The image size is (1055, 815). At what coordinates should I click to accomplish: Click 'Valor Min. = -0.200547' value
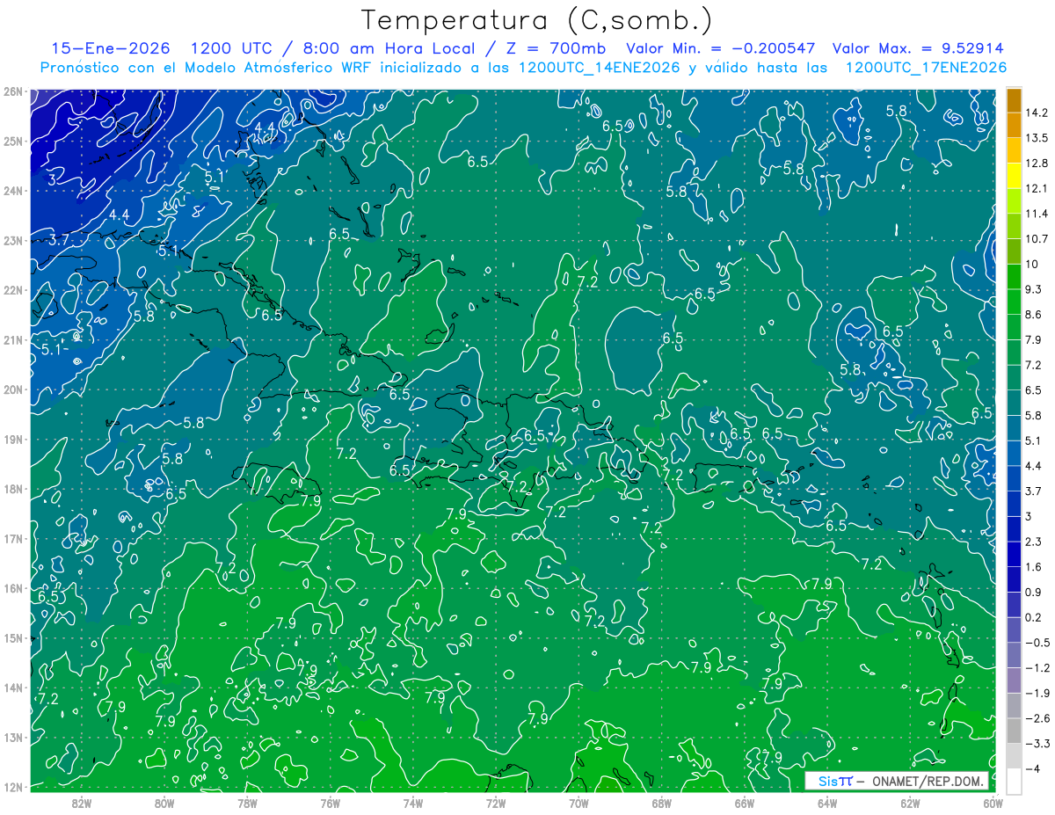[720, 48]
